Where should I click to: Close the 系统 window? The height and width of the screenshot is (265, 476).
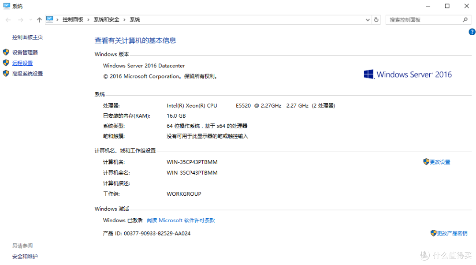point(467,6)
